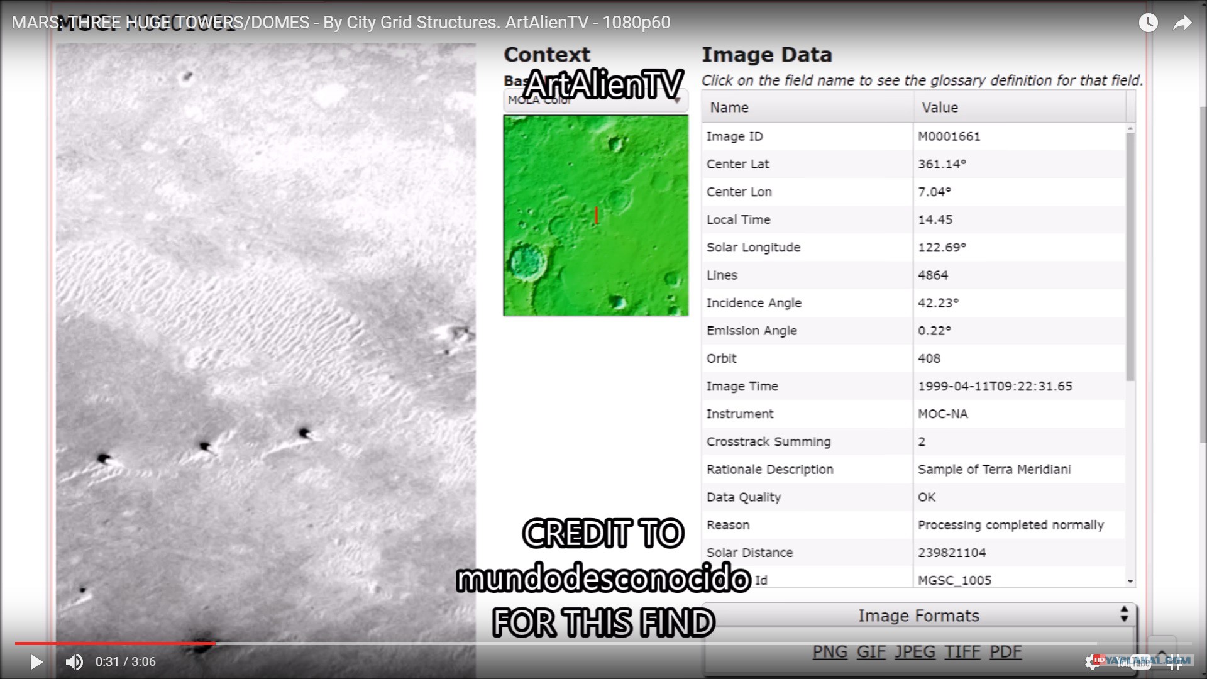Open the Image Formats dropdown
The image size is (1207, 679).
coord(919,616)
